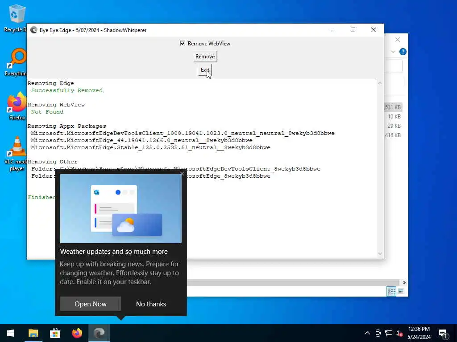This screenshot has width=457, height=342.
Task: Click Explorer help question mark icon
Action: [403, 52]
